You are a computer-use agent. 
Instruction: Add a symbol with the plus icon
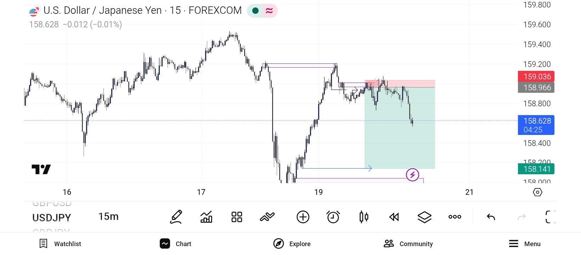(303, 217)
